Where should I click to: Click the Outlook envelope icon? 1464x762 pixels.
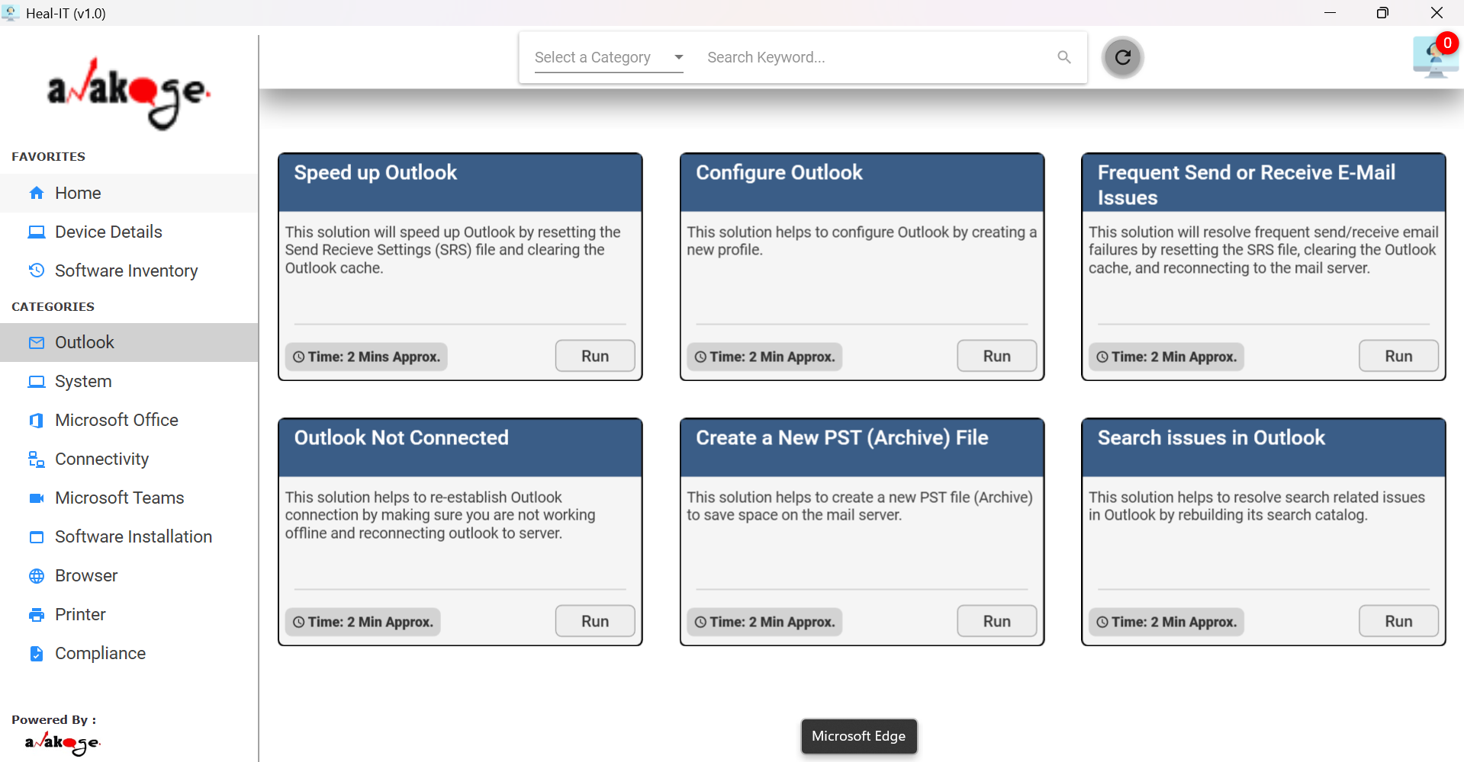(x=37, y=342)
